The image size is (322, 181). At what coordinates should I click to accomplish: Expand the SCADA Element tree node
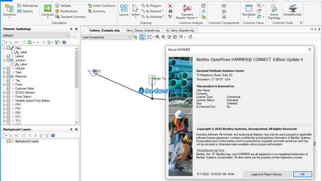coord(4,92)
